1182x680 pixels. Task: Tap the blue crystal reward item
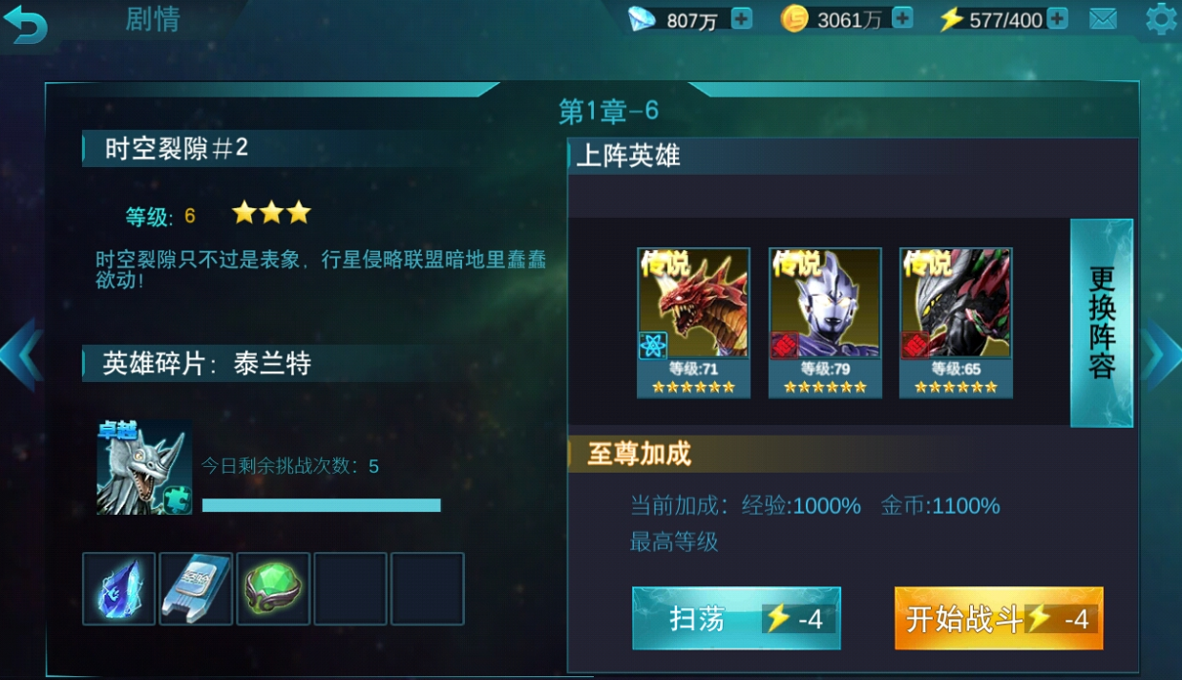pyautogui.click(x=119, y=588)
